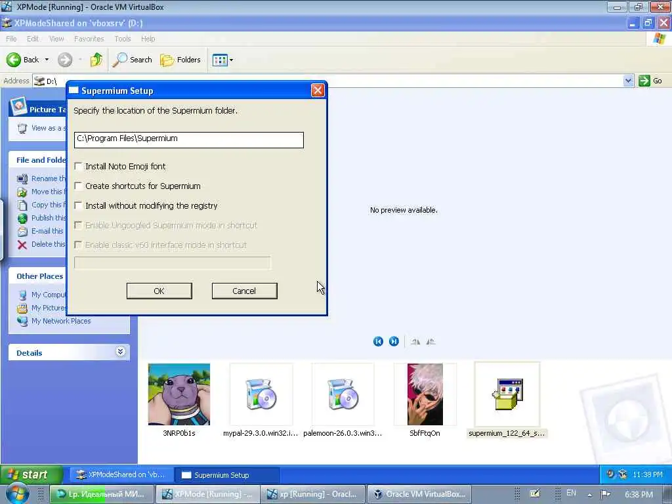Image resolution: width=672 pixels, height=504 pixels.
Task: Open the Views dropdown in toolbar
Action: 222,60
